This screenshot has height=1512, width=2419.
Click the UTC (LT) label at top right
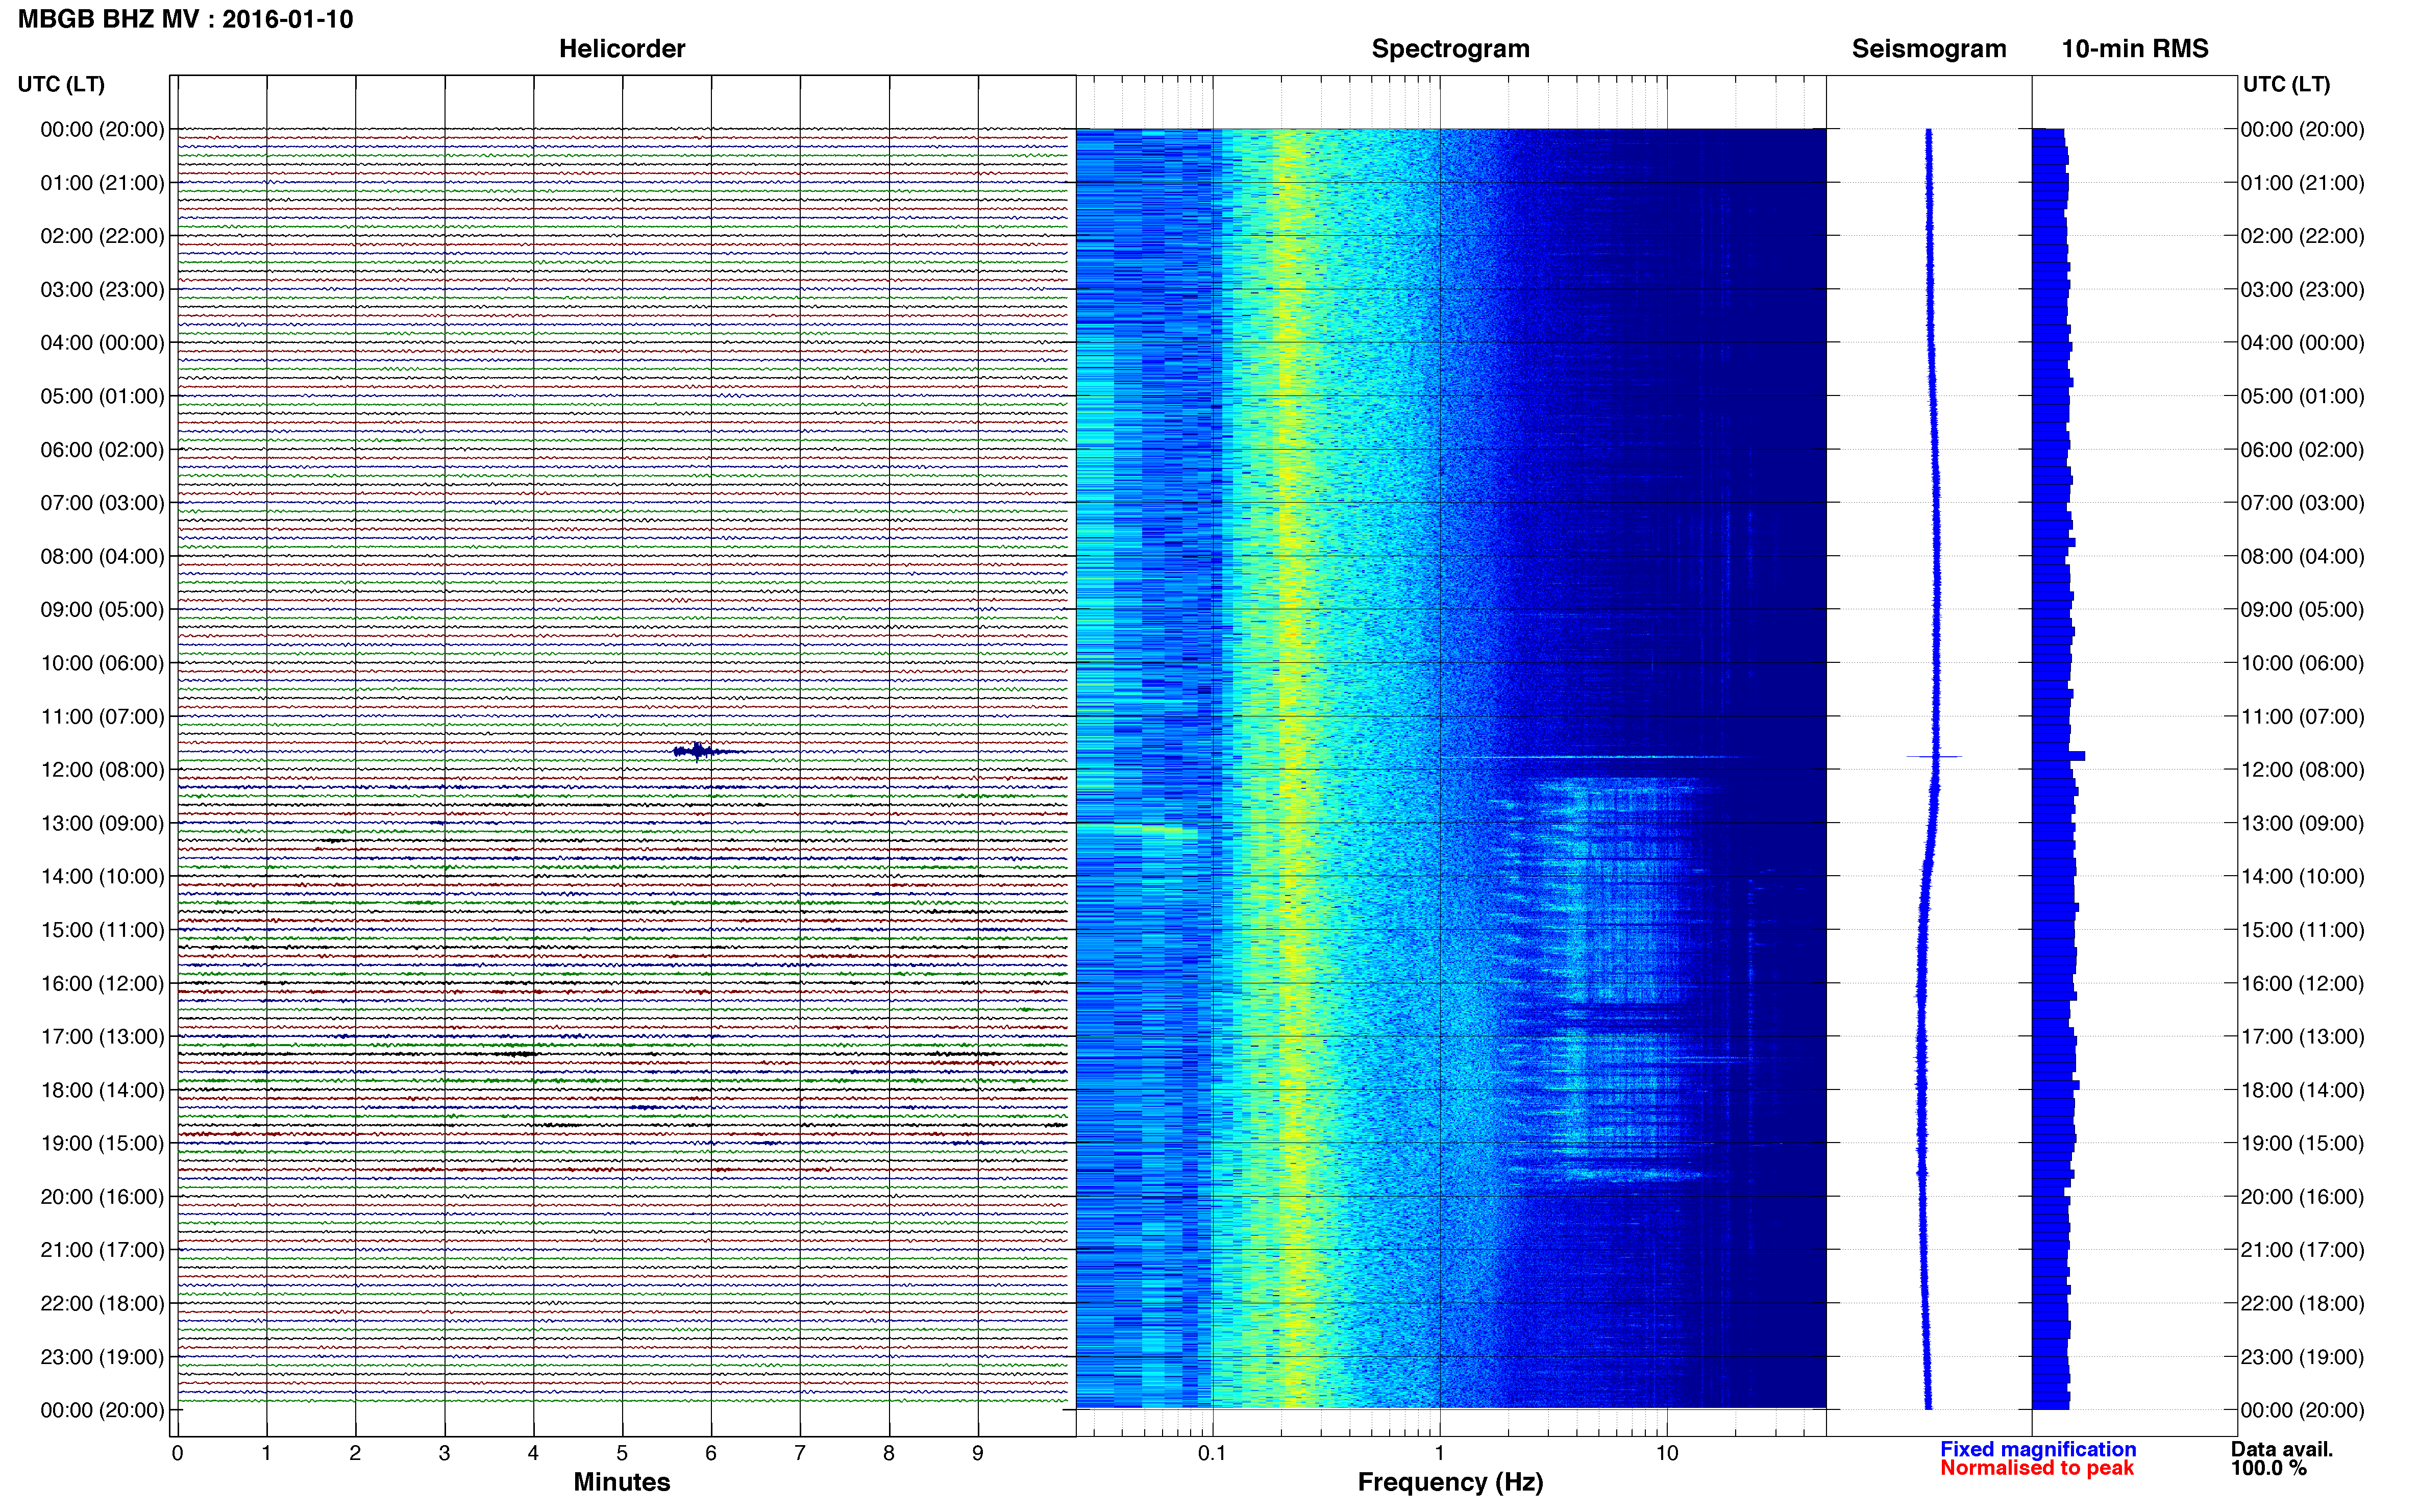click(2286, 84)
